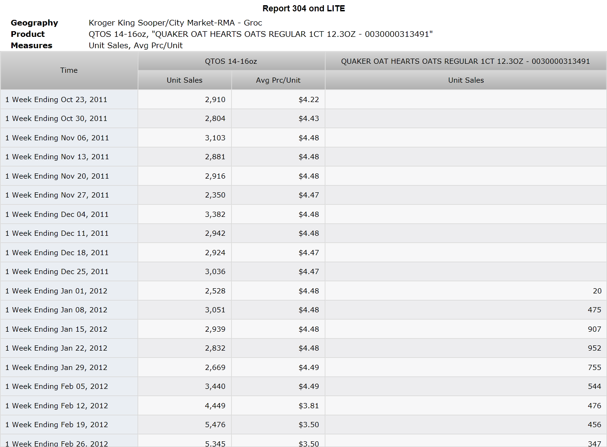Select the QTOS 14-16oz group header
The image size is (607, 447).
click(x=231, y=61)
